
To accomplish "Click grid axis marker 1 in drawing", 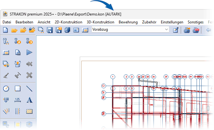I will point(113,77).
